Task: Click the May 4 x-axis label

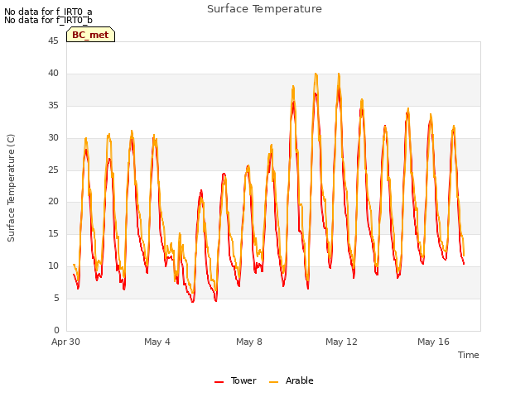Action: (157, 342)
